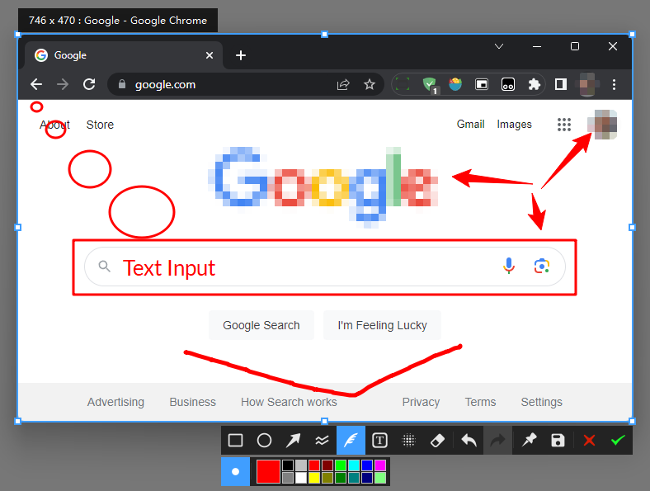
Task: Click the Google Search button
Action: [x=261, y=325]
